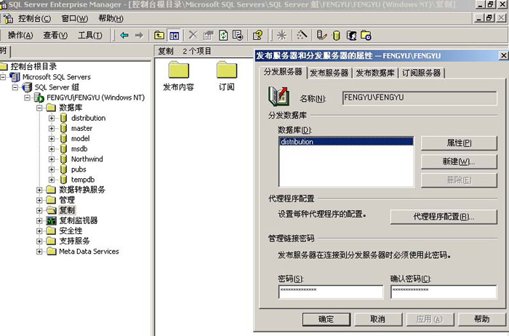Viewport: 509px width, 336px height.
Task: Open the 窗口(W) menu
Action: (x=74, y=18)
